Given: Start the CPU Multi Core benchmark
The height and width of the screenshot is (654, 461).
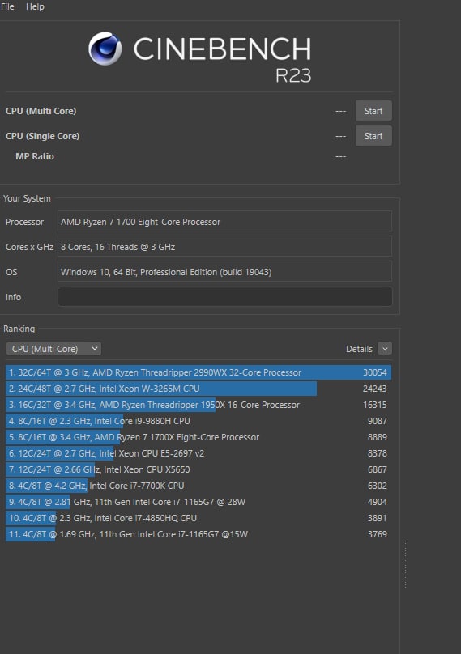Looking at the screenshot, I should tap(373, 111).
